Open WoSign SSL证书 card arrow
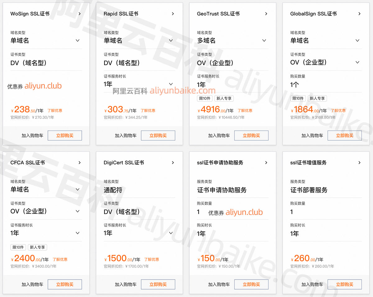Image resolution: width=373 pixels, height=297 pixels. [x=80, y=14]
